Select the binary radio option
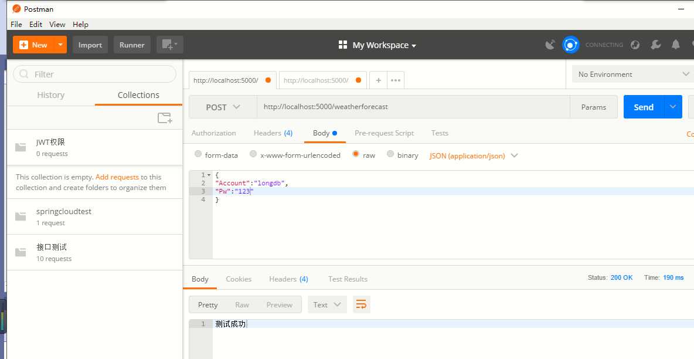 [x=390, y=154]
